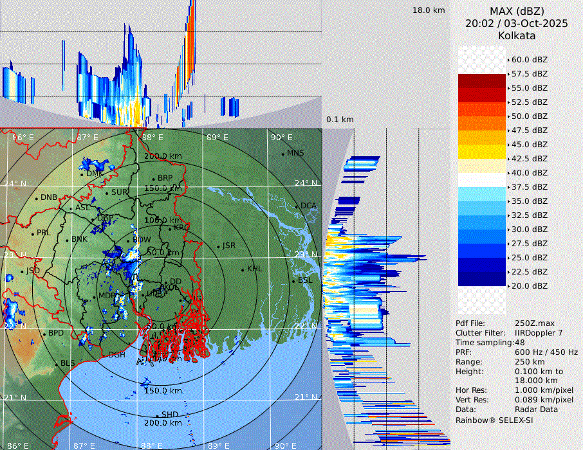Screen dimensions: 583x450
Task: Select the 20:02 / 03-Oct-2025 timestamp
Action: point(517,23)
